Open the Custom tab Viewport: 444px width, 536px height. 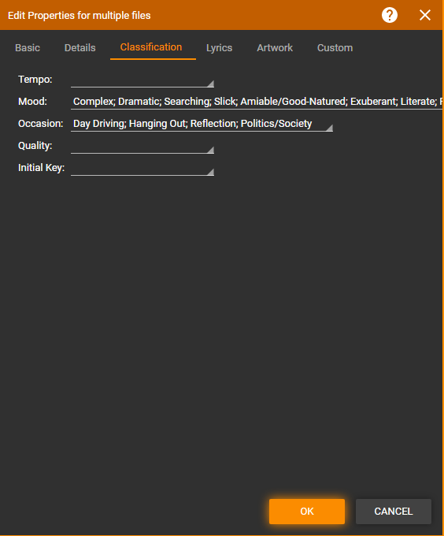click(335, 48)
